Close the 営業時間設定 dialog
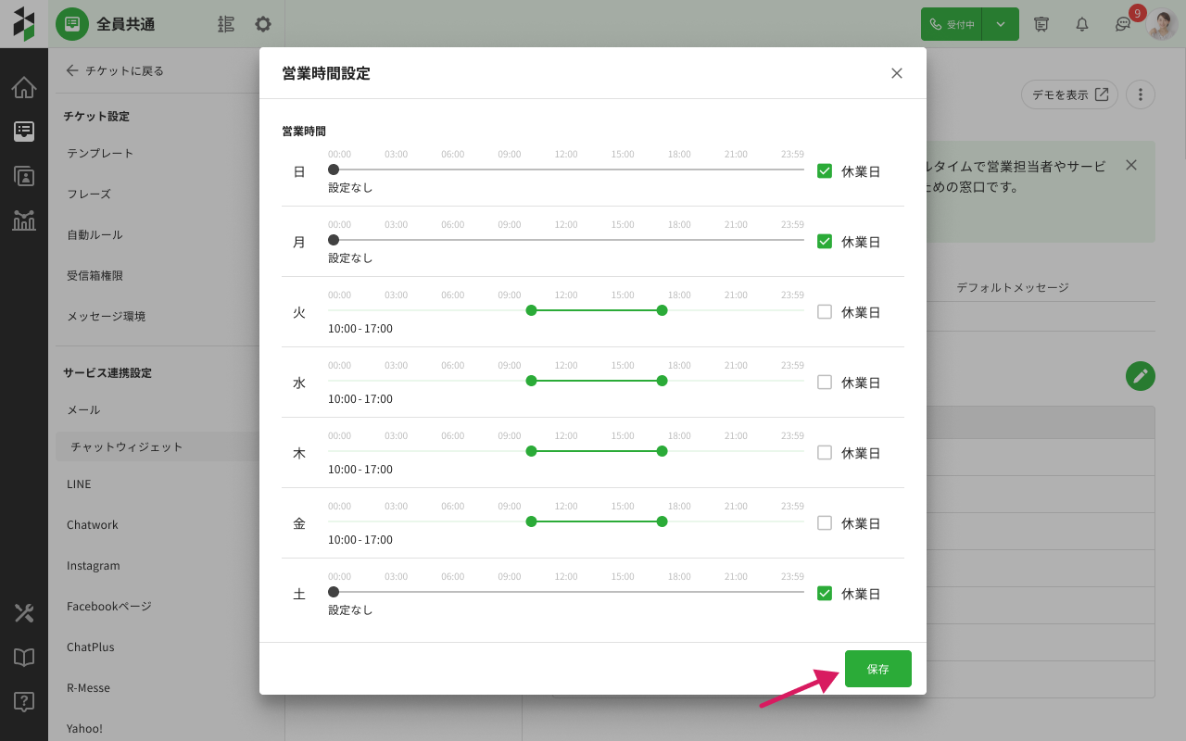 pyautogui.click(x=896, y=73)
